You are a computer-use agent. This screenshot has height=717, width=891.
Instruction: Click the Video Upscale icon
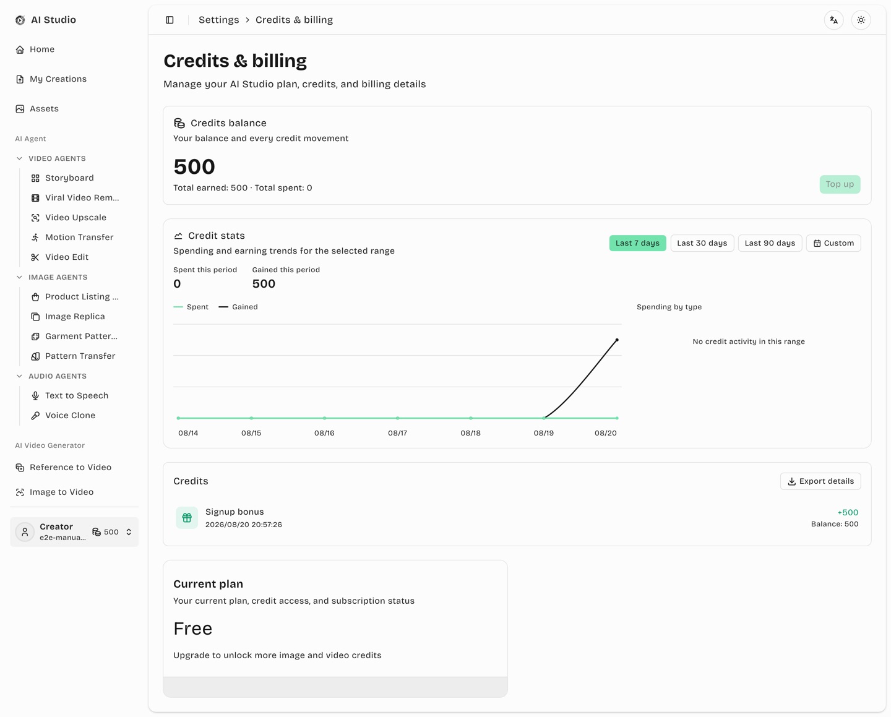pyautogui.click(x=35, y=218)
